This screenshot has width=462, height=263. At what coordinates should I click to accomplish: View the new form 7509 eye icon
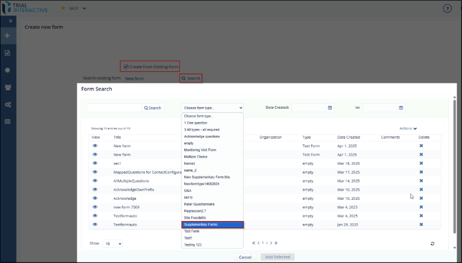pos(95,207)
